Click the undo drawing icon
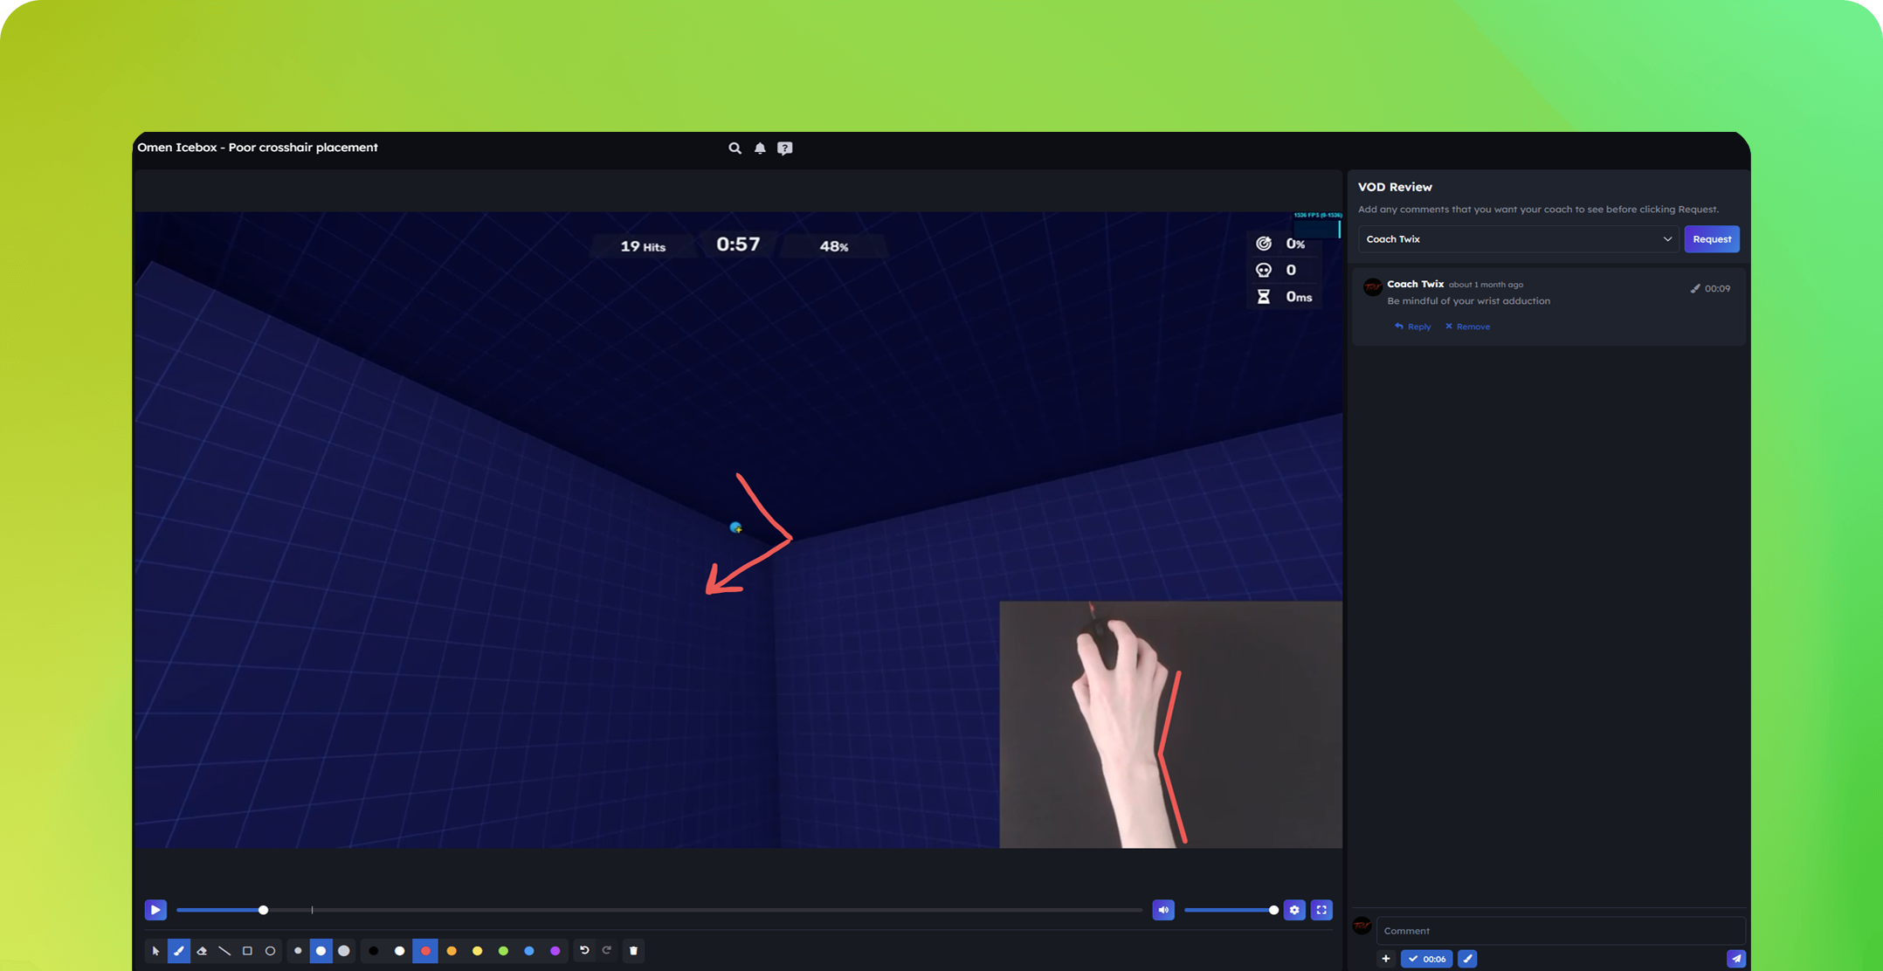 tap(584, 950)
